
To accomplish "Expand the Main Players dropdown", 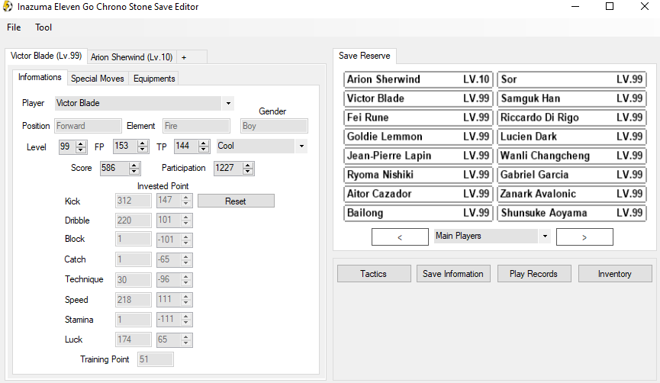I will click(545, 236).
